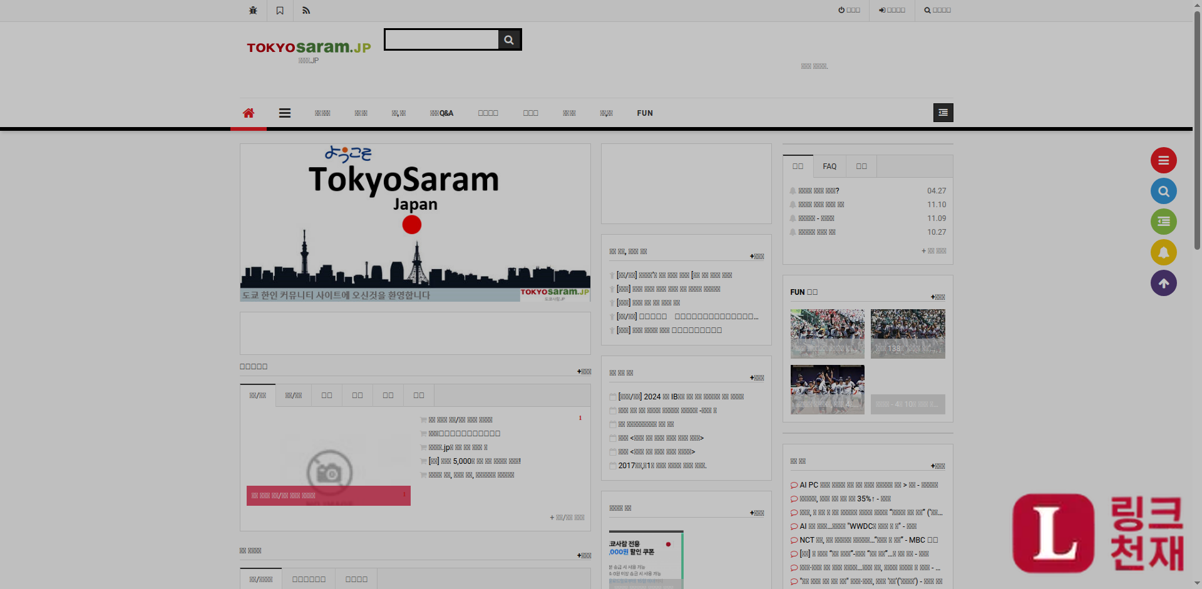Submit search with the black magnifier button

[509, 40]
